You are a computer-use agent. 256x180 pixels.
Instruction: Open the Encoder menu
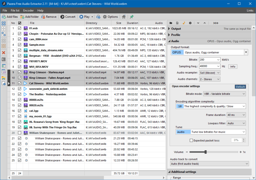[28, 10]
